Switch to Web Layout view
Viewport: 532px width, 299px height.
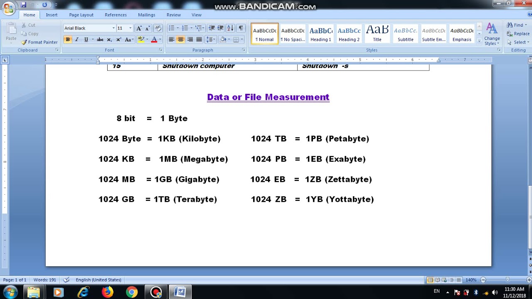pos(444,280)
